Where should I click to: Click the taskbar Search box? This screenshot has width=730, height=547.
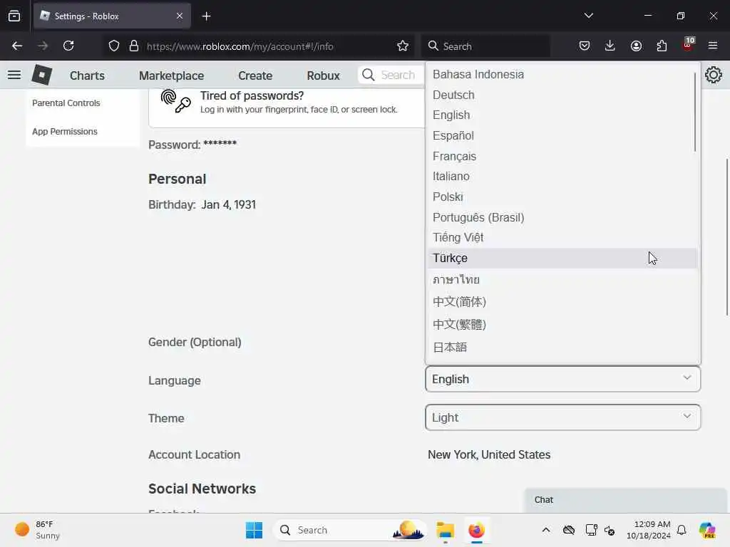[350, 530]
